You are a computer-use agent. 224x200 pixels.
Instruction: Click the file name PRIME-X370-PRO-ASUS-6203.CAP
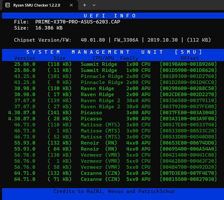[78, 22]
